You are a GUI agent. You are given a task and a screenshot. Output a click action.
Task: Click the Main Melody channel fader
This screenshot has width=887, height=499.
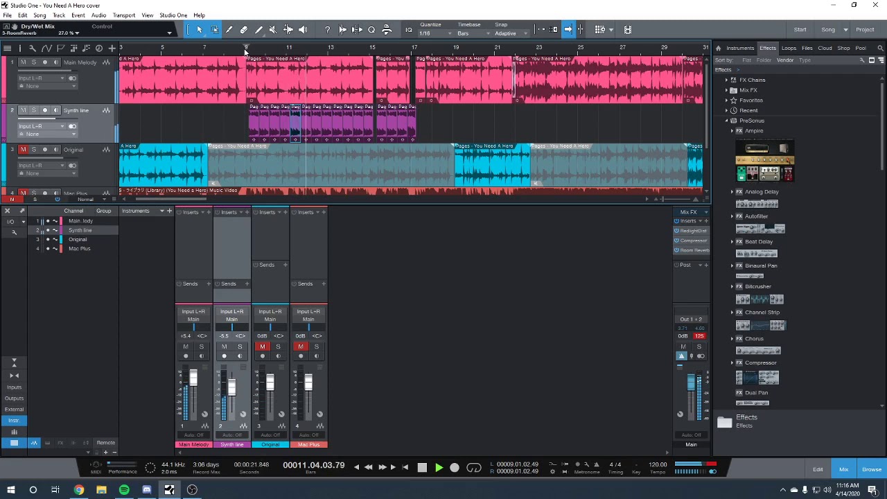pos(193,378)
